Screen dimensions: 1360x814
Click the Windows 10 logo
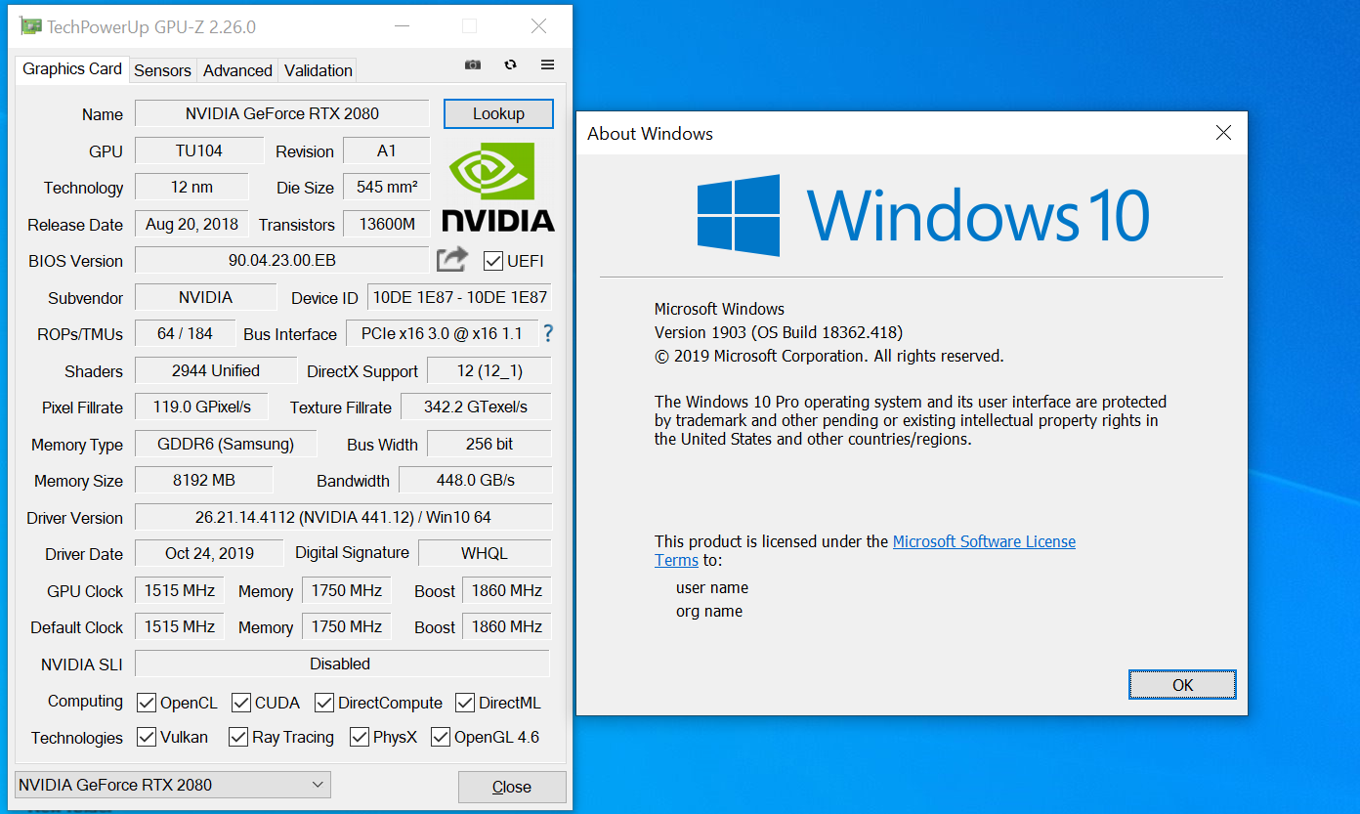(x=922, y=215)
